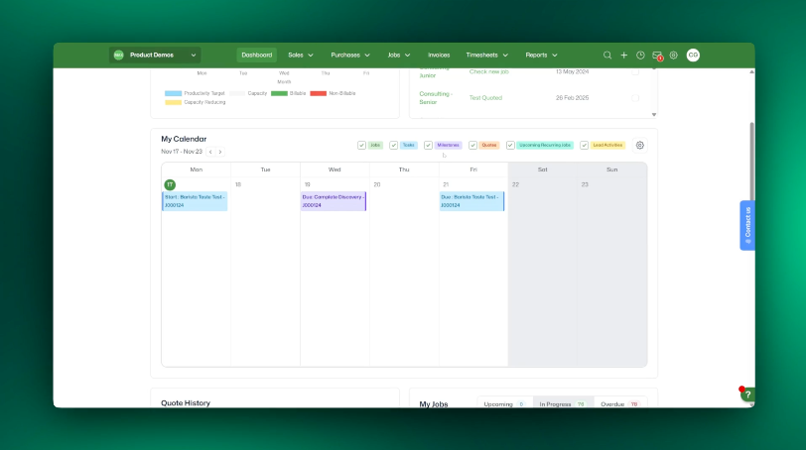Viewport: 806px width, 450px height.
Task: Open the Test Quoted link
Action: 485,98
